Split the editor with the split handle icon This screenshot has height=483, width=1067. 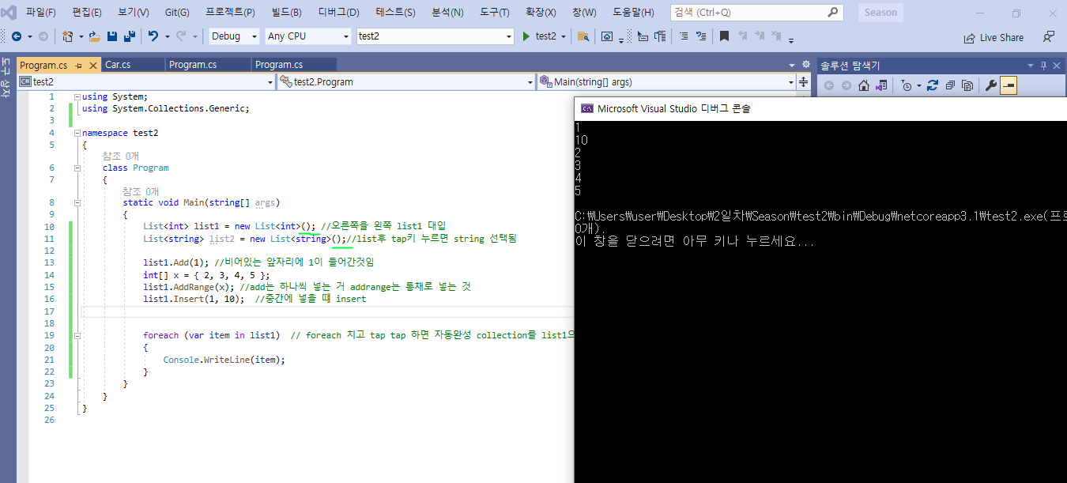coord(804,81)
